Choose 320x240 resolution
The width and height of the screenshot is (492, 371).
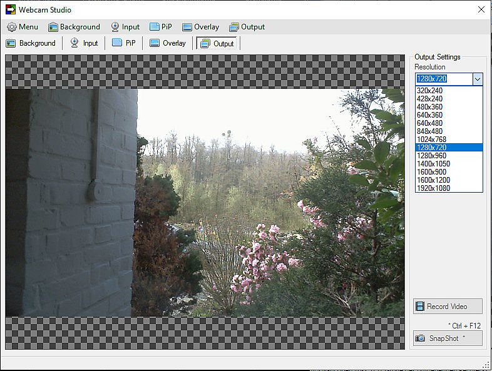(x=449, y=91)
